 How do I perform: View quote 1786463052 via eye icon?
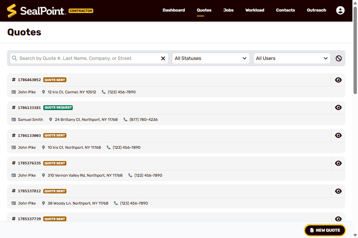tap(338, 80)
